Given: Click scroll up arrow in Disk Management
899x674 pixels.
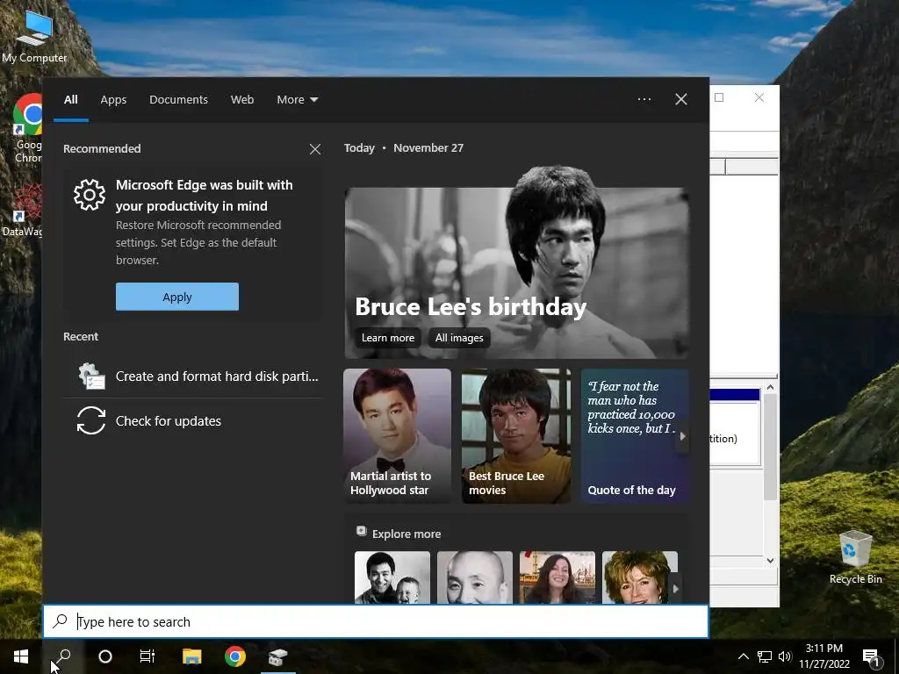Looking at the screenshot, I should [771, 387].
